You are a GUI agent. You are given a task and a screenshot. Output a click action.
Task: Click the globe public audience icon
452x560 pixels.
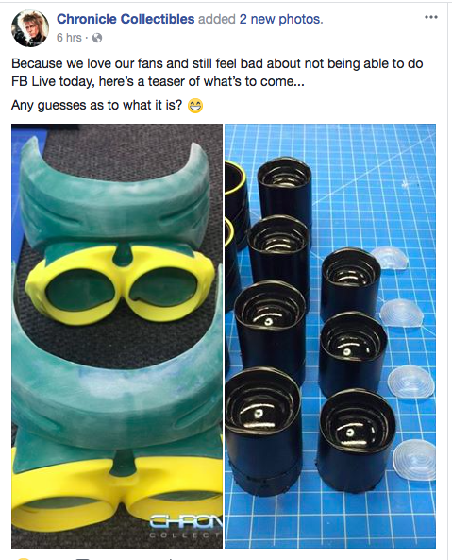97,38
